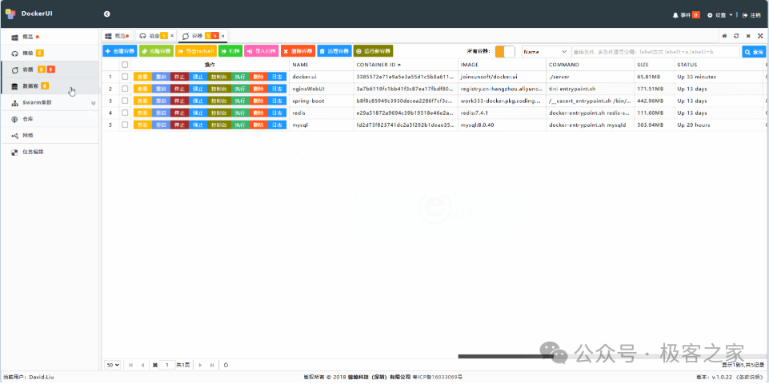The height and width of the screenshot is (384, 769).
Task: Toggle the select-all checkbox in table header
Action: pos(125,65)
